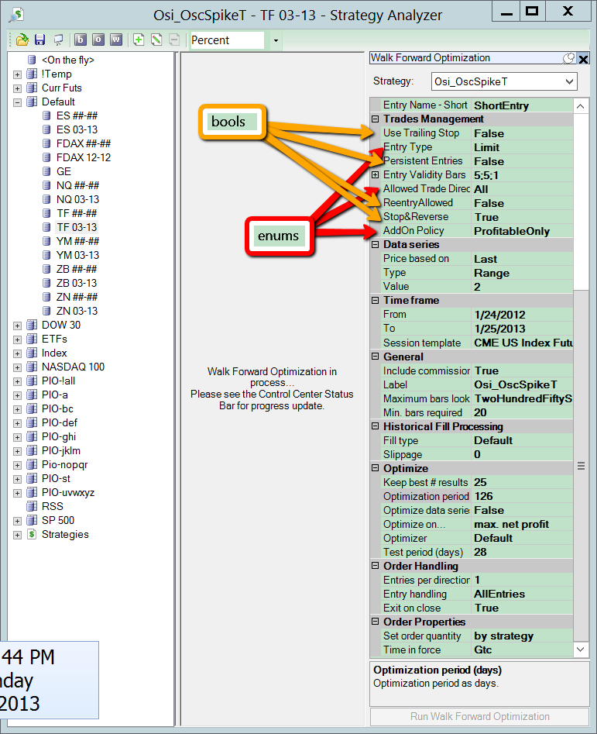Click the Open folder toolbar icon
597x734 pixels.
tap(22, 40)
